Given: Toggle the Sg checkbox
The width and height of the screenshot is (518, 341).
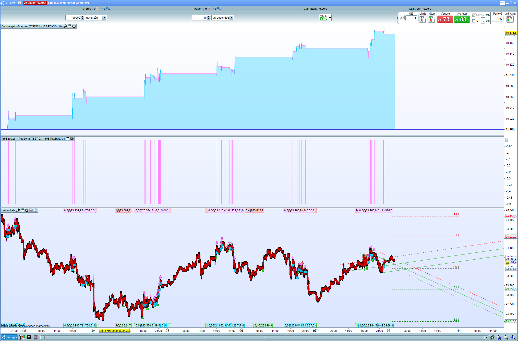Looking at the screenshot, I should 474,15.
